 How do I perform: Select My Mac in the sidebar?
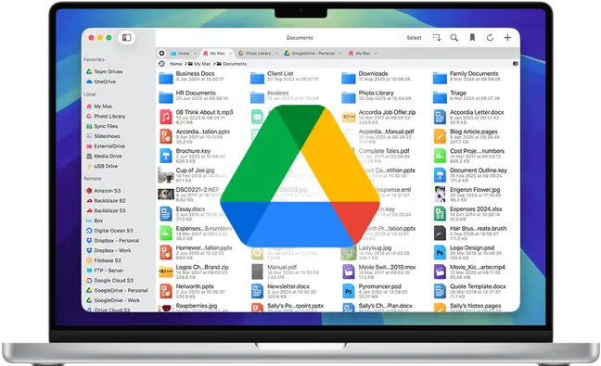coord(99,106)
